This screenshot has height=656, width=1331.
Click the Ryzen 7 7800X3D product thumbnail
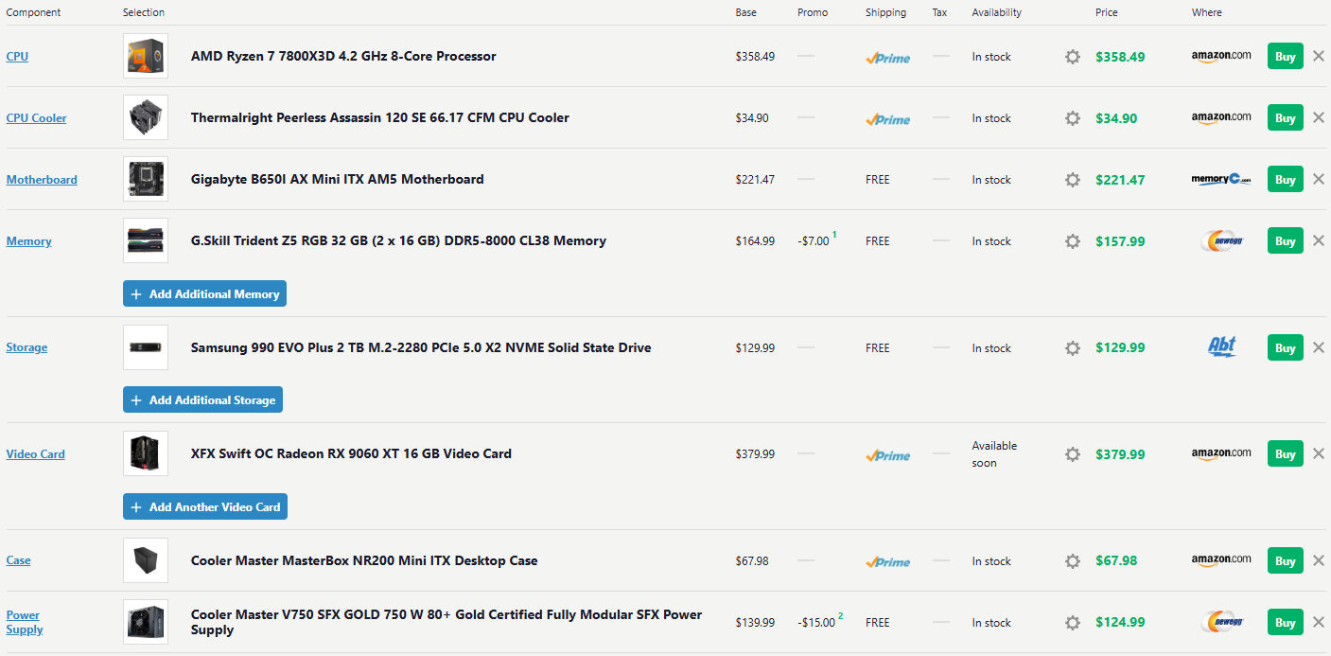point(146,56)
